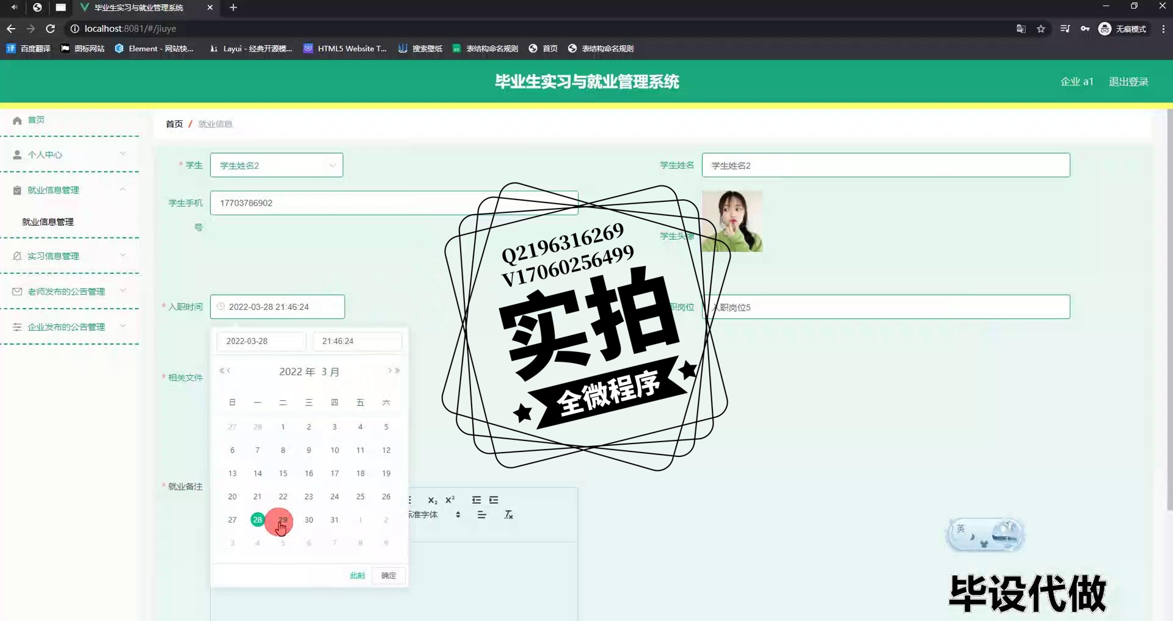Expand the 企业发布的公告管理 menu
The width and height of the screenshot is (1173, 621).
point(70,326)
